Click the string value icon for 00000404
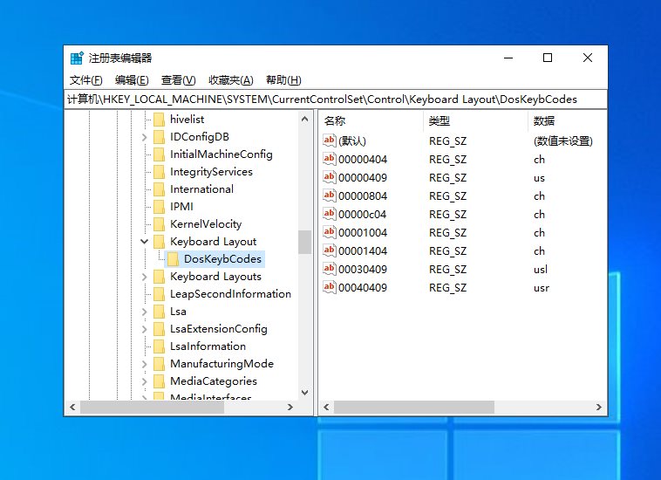Image resolution: width=661 pixels, height=480 pixels. point(330,159)
